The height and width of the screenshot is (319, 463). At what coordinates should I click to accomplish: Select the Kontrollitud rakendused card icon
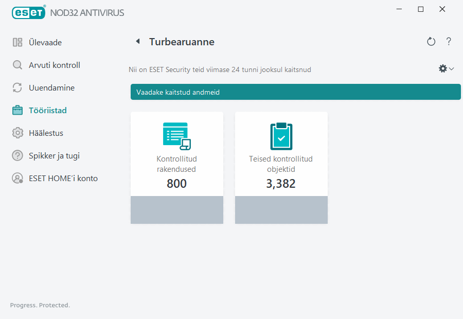coord(176,135)
